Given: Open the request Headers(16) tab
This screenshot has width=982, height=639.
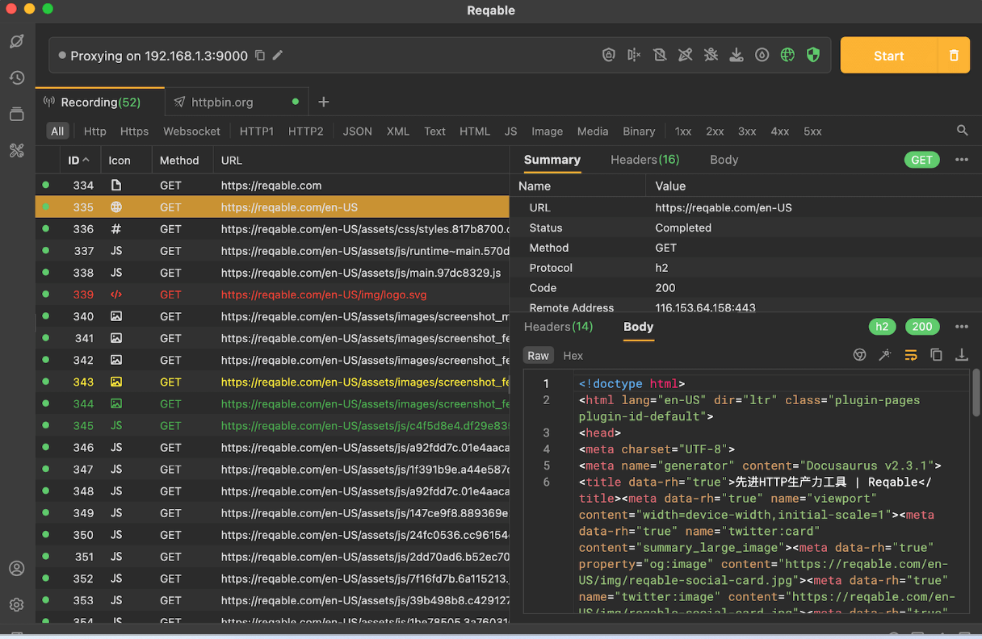Looking at the screenshot, I should (644, 160).
